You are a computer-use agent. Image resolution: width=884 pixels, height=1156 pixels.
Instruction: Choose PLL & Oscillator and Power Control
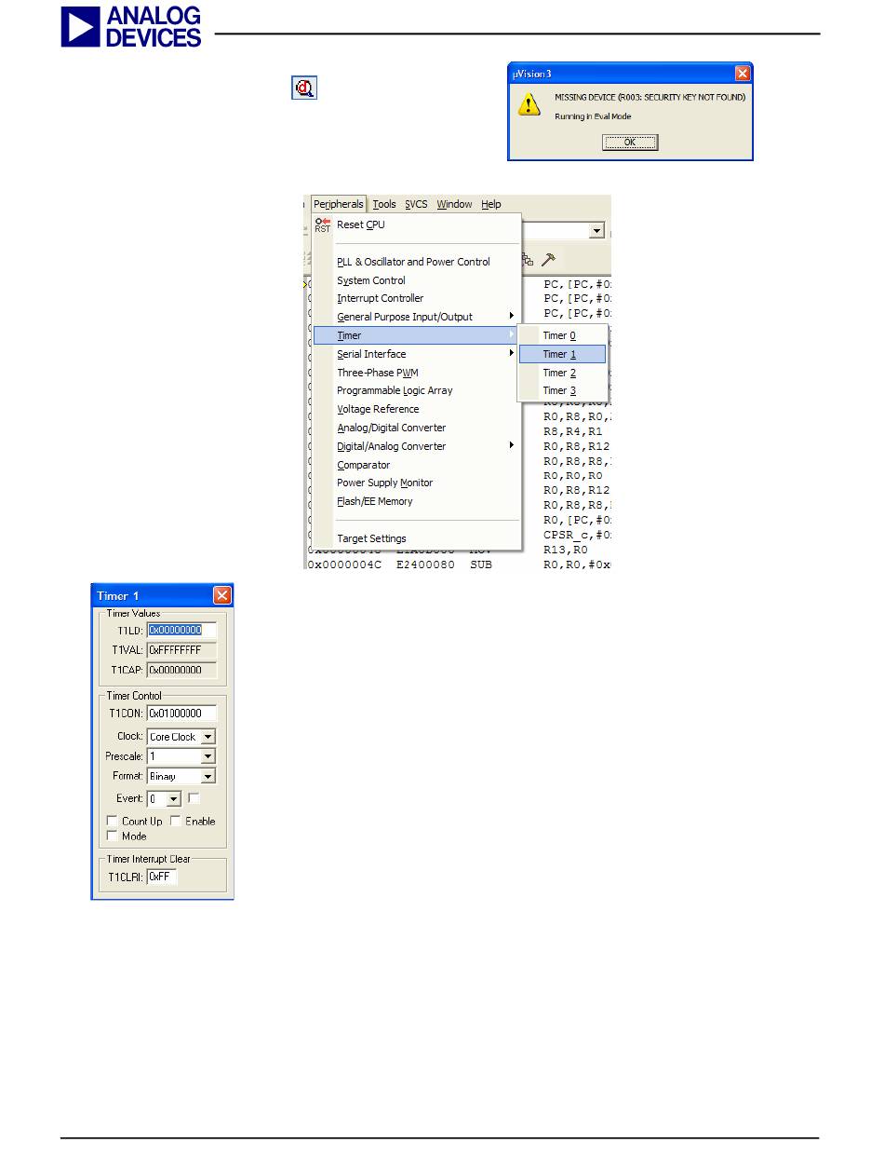click(x=416, y=262)
